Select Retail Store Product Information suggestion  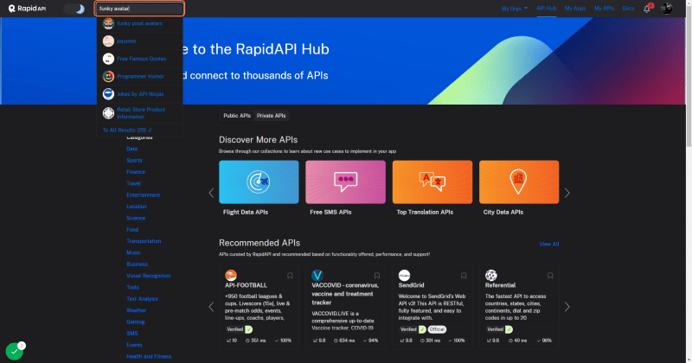click(141, 113)
